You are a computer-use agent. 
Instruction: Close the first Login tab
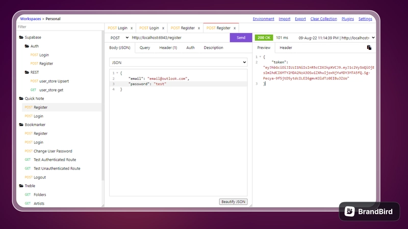click(x=132, y=28)
